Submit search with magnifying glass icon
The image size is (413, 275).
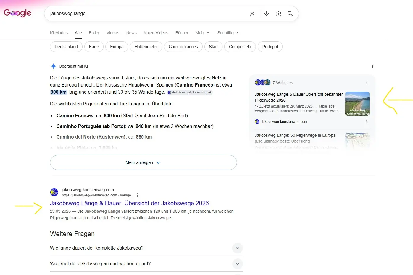point(290,14)
